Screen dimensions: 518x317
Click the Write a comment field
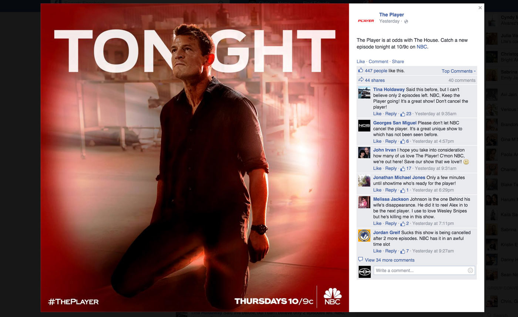[424, 270]
